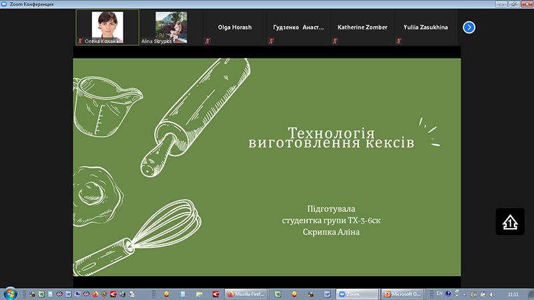Click the next participants arrow in gallery strip
534x300 pixels.
point(469,27)
